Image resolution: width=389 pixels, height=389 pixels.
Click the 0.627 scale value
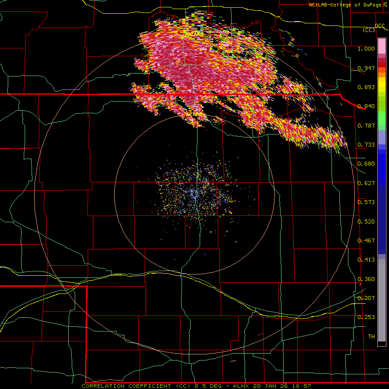[x=366, y=183]
